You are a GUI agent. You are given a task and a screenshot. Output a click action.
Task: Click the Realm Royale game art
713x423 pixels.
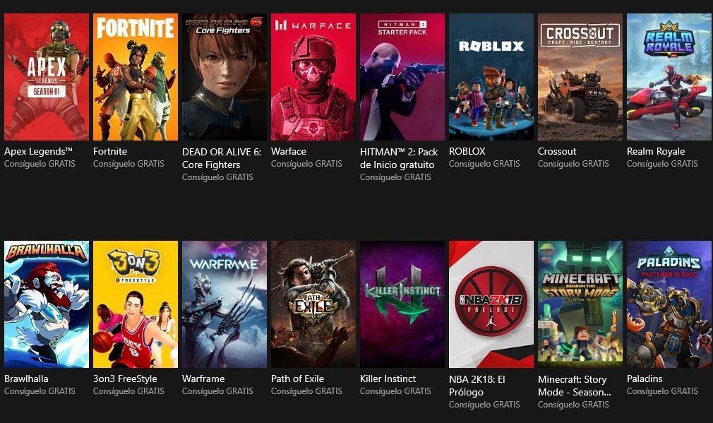coord(669,77)
